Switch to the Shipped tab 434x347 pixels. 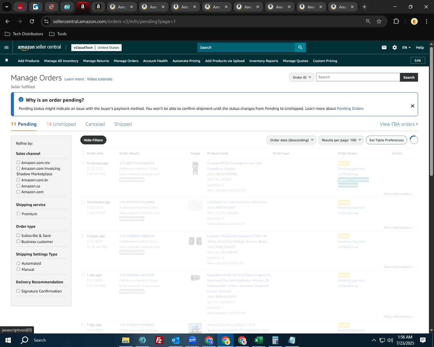coord(123,124)
